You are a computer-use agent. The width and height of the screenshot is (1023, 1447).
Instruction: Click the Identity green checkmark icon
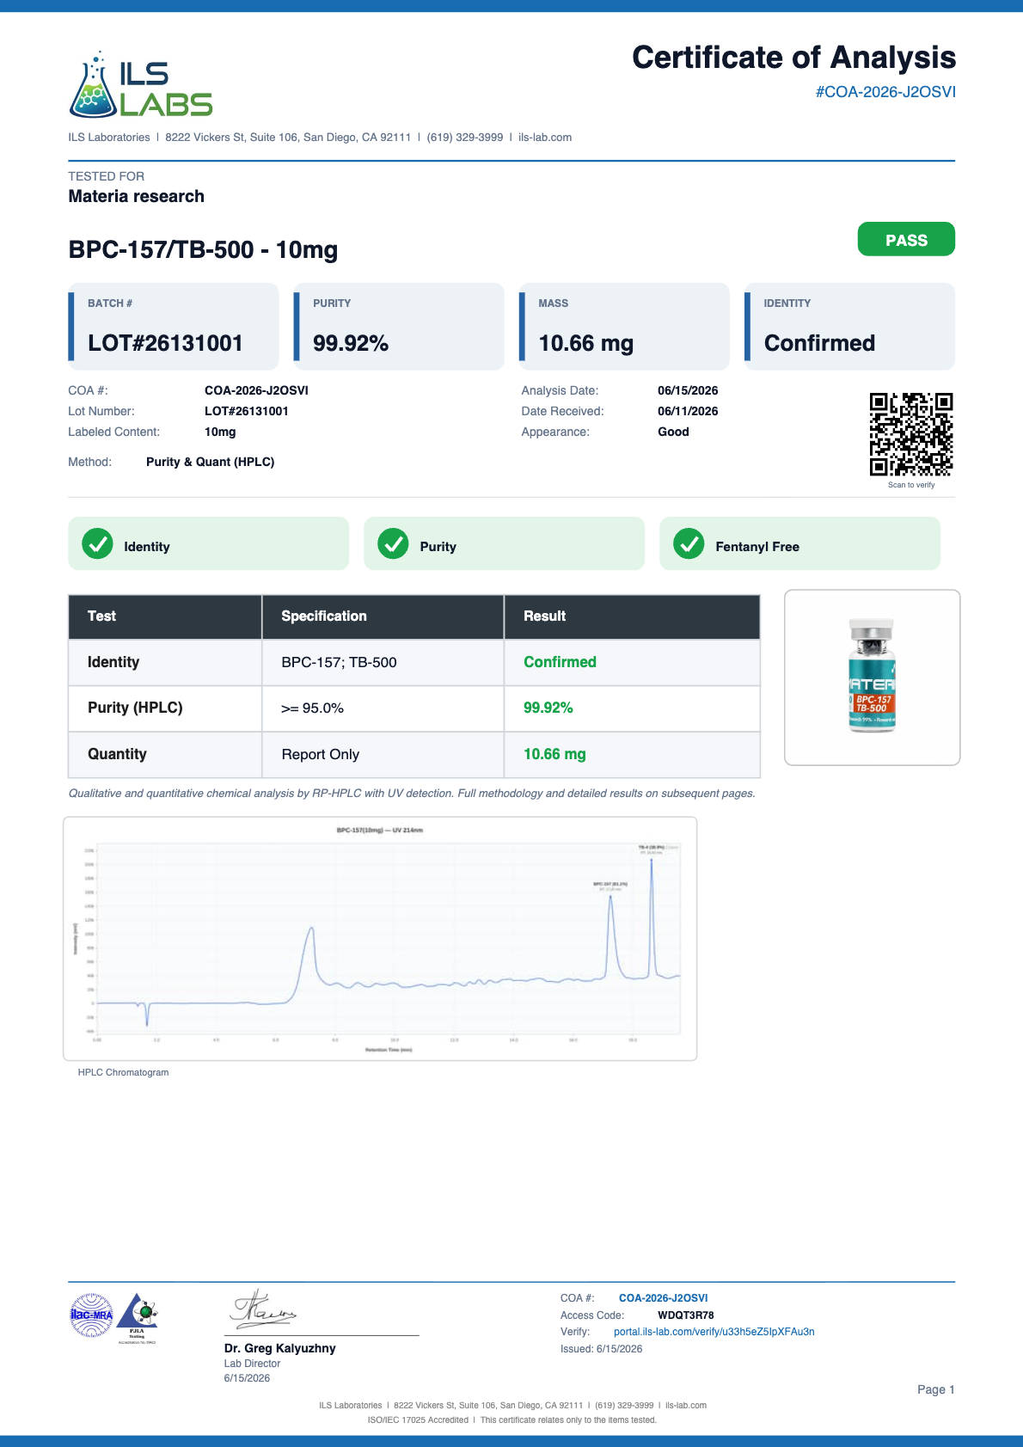pos(97,543)
